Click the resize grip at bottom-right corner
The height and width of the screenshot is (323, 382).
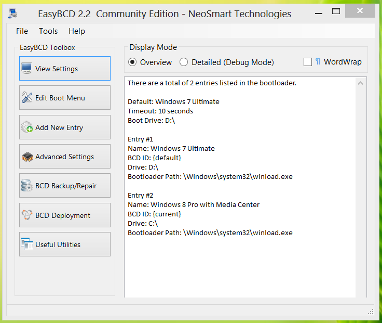point(371,312)
